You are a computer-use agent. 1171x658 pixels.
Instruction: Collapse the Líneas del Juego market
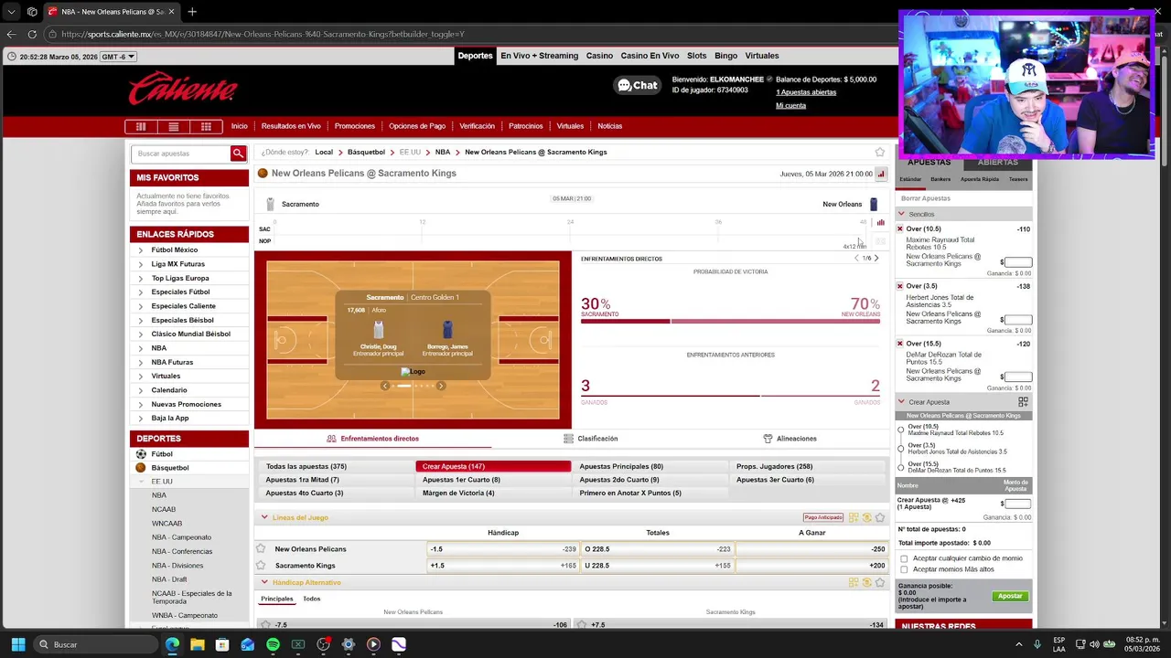(264, 517)
